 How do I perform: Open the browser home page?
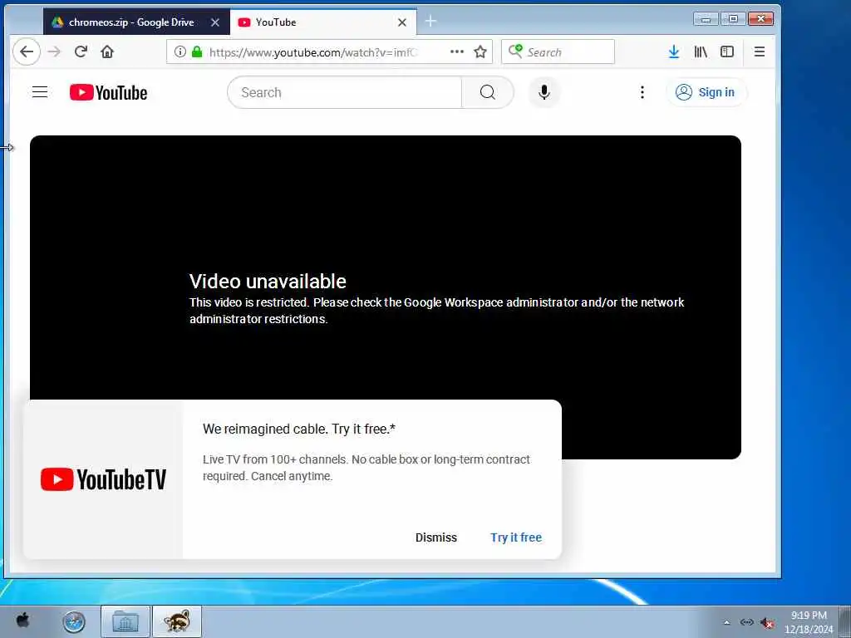tap(107, 52)
